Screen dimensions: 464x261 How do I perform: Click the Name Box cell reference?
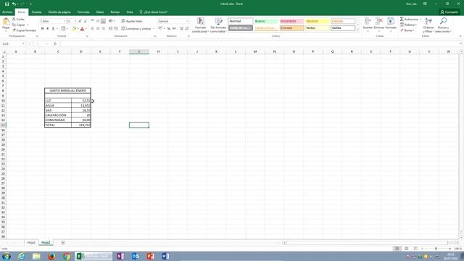click(13, 43)
